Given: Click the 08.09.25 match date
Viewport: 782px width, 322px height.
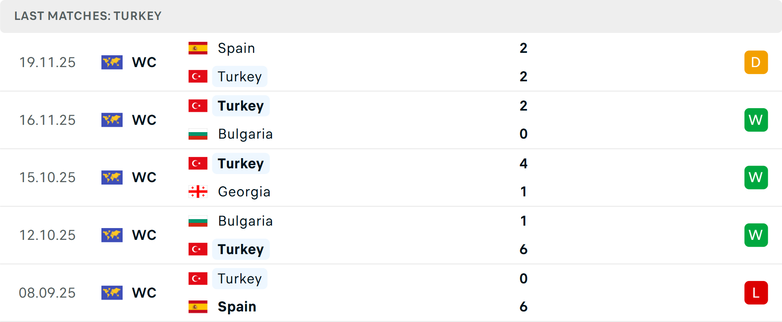Looking at the screenshot, I should click(x=47, y=293).
